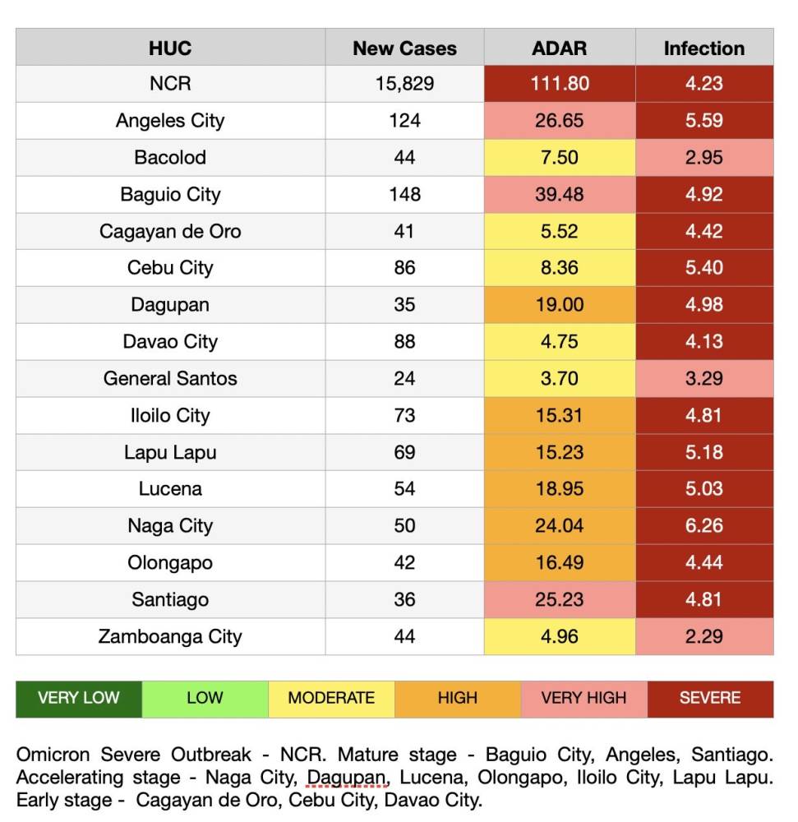
Task: Click the underlined word Dagupan in footnote
Action: pyautogui.click(x=345, y=778)
